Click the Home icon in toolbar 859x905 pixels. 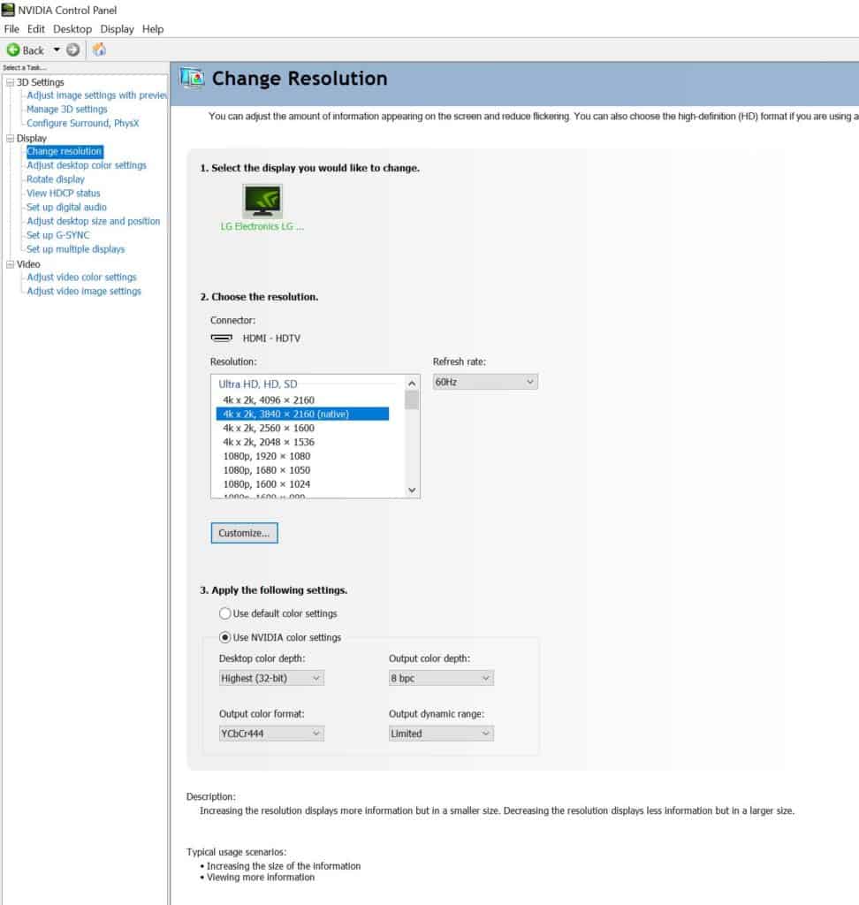click(99, 50)
